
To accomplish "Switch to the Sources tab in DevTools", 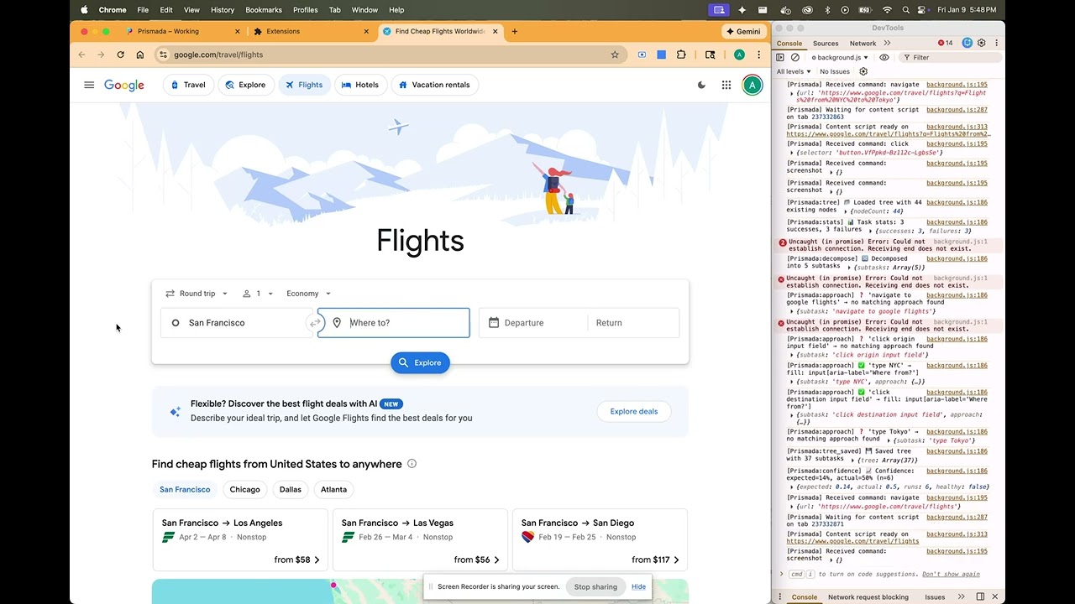I will point(826,43).
